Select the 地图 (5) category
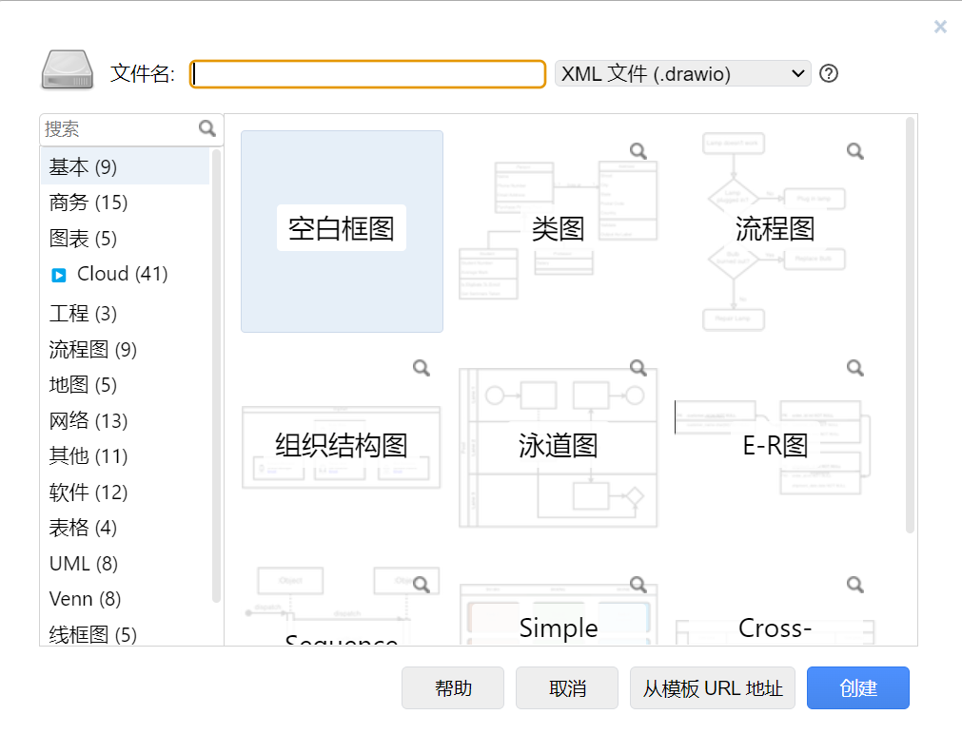The width and height of the screenshot is (962, 734). point(126,384)
